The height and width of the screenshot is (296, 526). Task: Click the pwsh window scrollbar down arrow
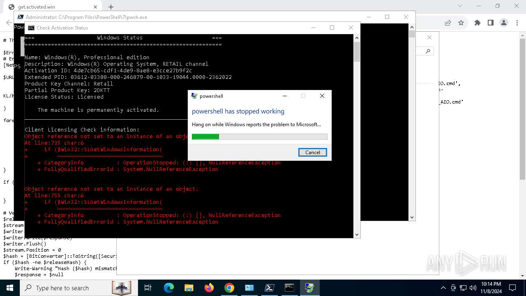click(412, 217)
